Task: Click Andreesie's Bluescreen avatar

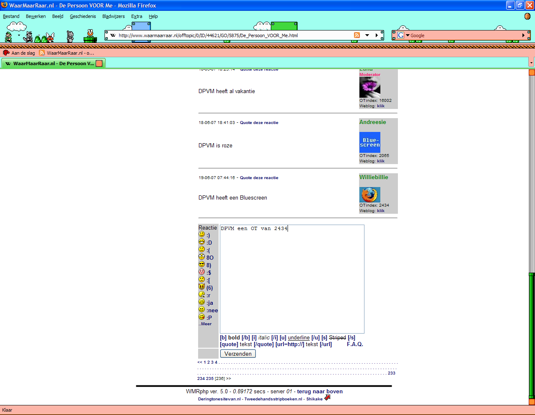Action: pyautogui.click(x=370, y=142)
